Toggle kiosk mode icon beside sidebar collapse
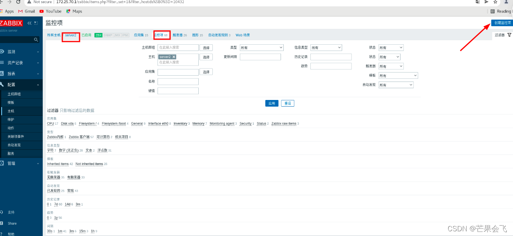 tap(36, 23)
